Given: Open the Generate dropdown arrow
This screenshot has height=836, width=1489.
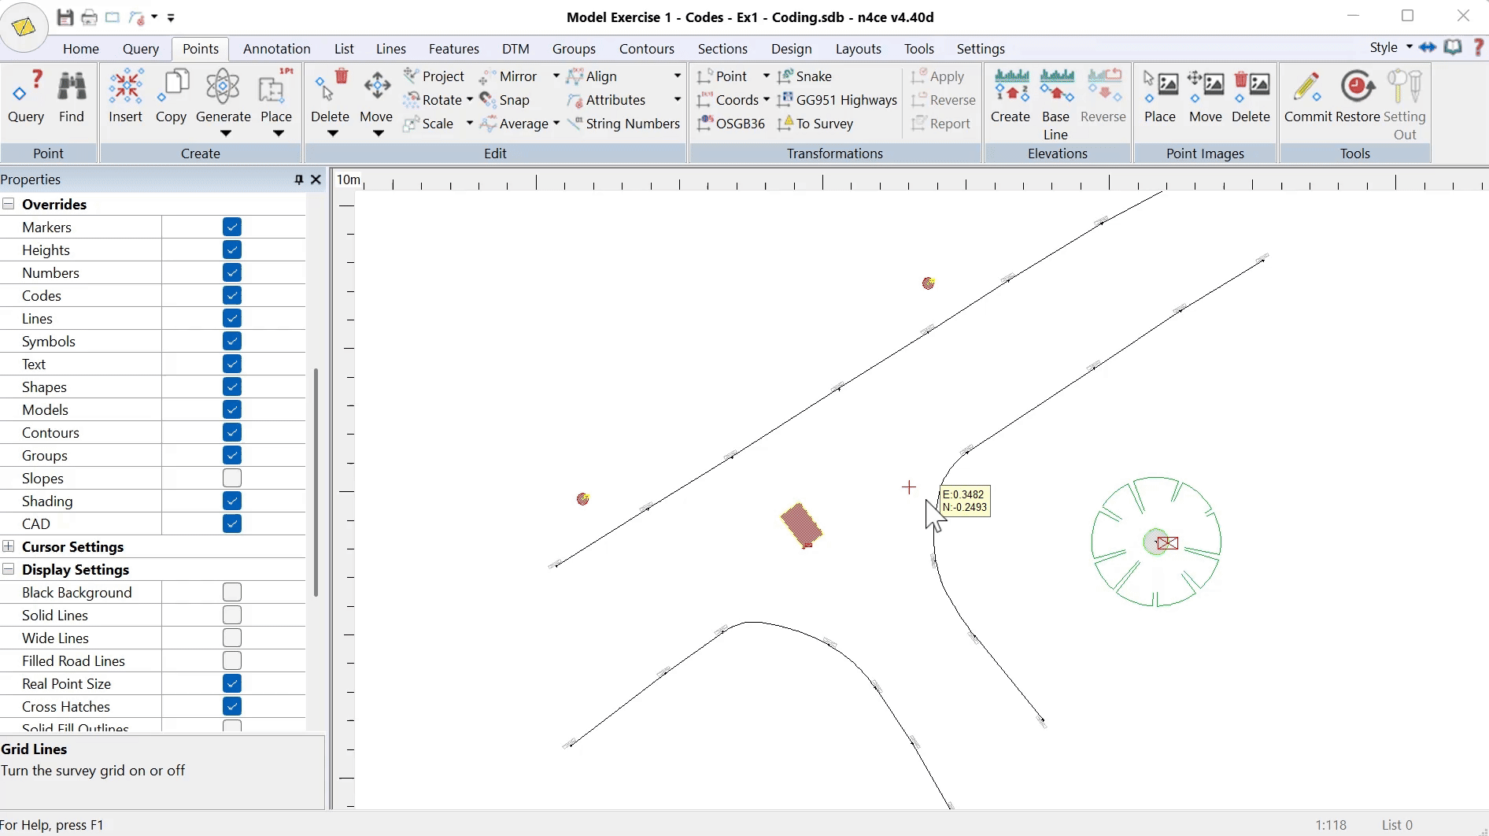Looking at the screenshot, I should [225, 134].
